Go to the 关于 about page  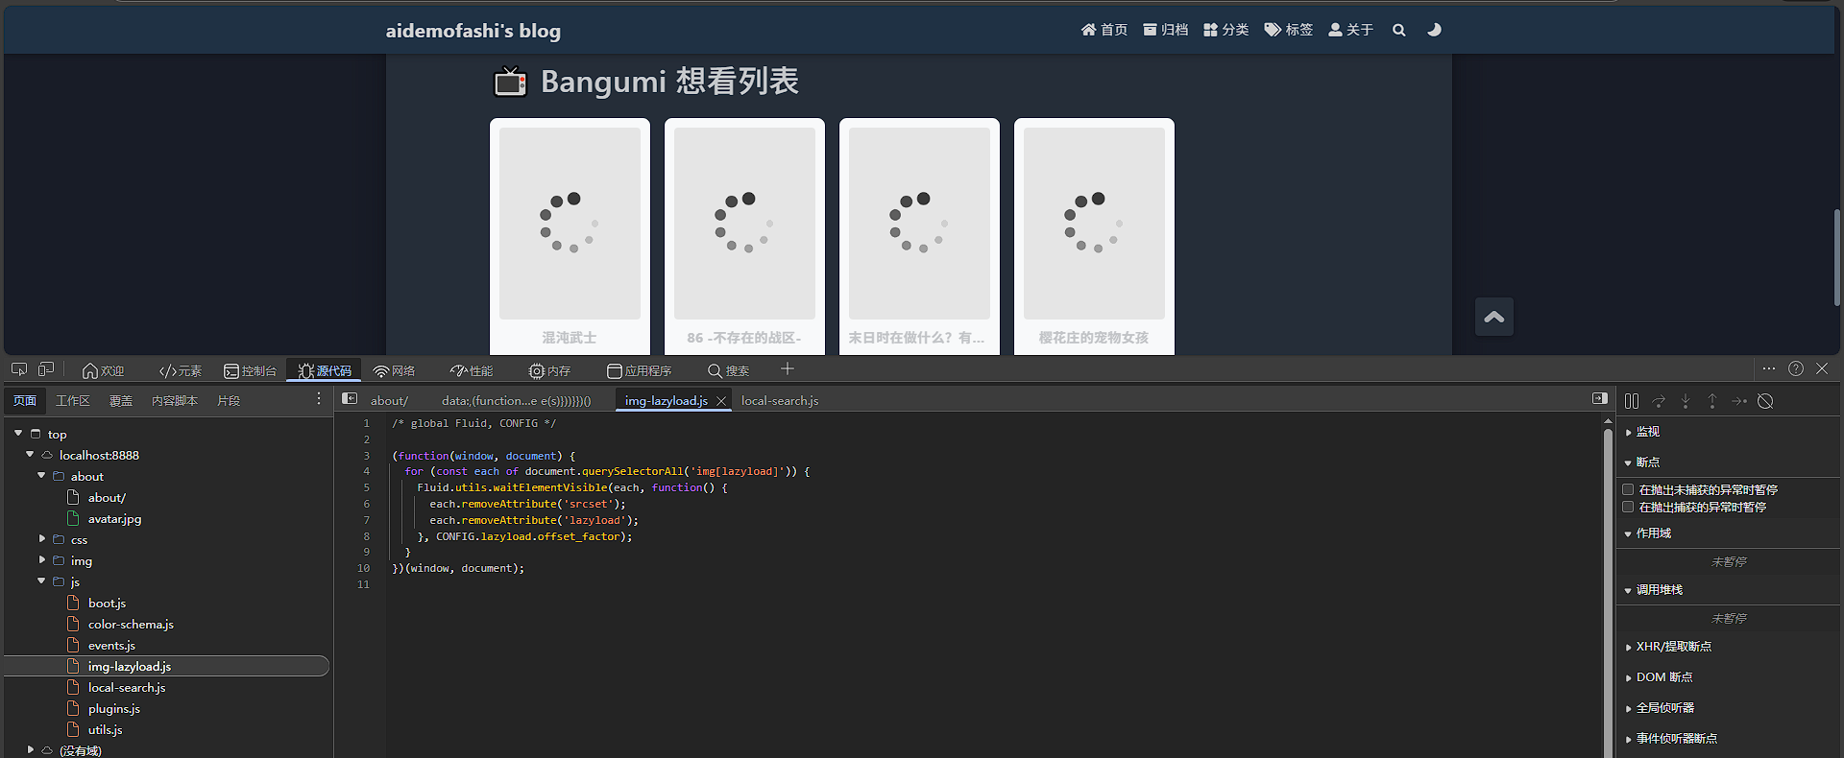coord(1350,30)
